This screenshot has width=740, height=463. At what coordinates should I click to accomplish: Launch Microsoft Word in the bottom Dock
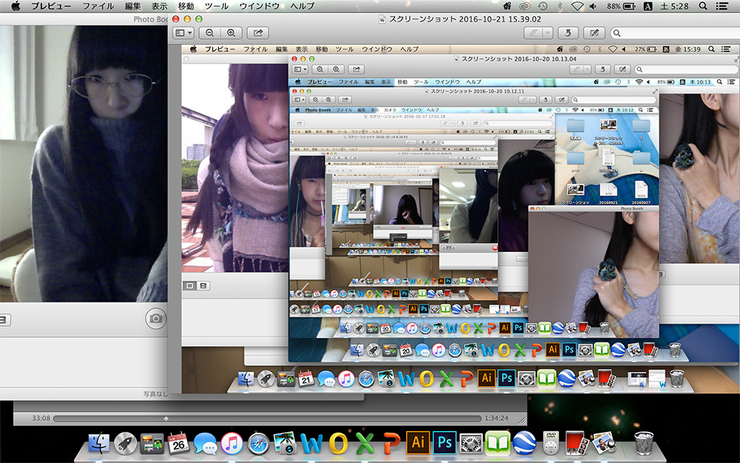[x=312, y=444]
